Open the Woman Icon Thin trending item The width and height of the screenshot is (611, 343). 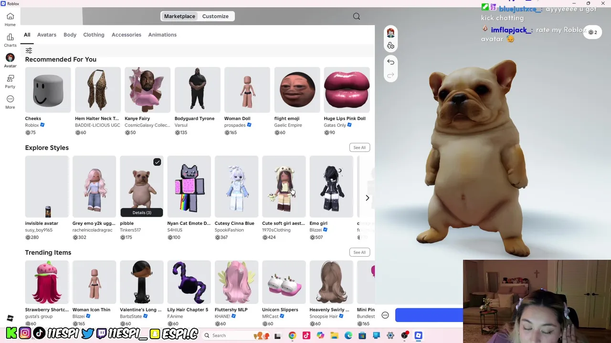[x=94, y=282]
